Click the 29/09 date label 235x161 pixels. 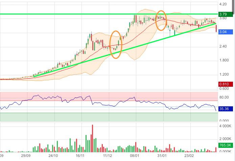[26, 156]
